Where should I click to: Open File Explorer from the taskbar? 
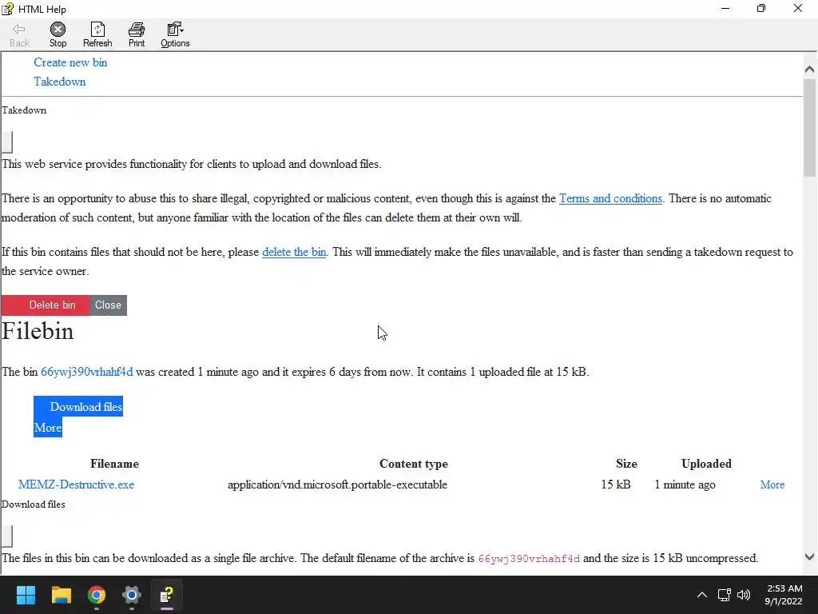pyautogui.click(x=61, y=595)
